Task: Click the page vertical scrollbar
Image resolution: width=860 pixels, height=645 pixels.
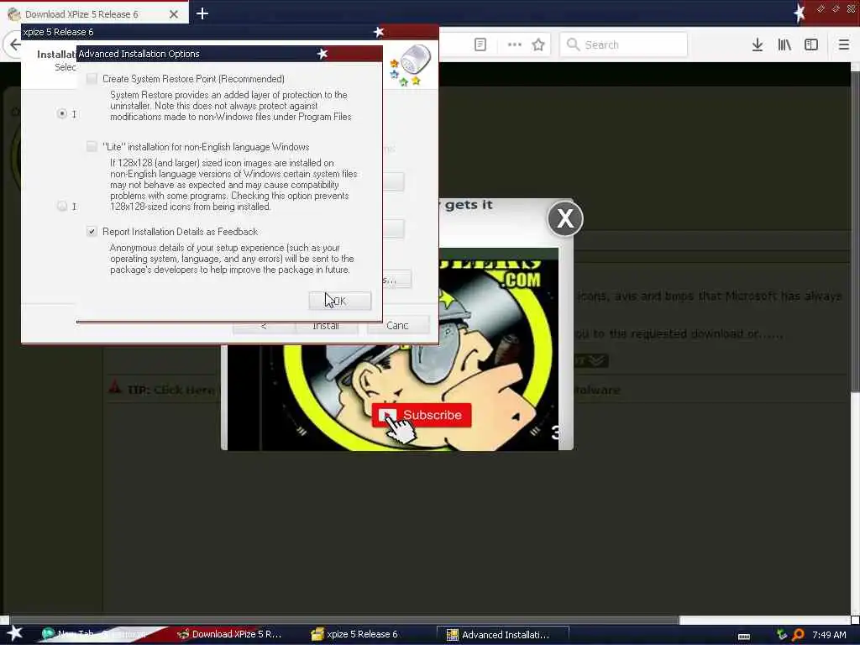Action: click(855, 230)
